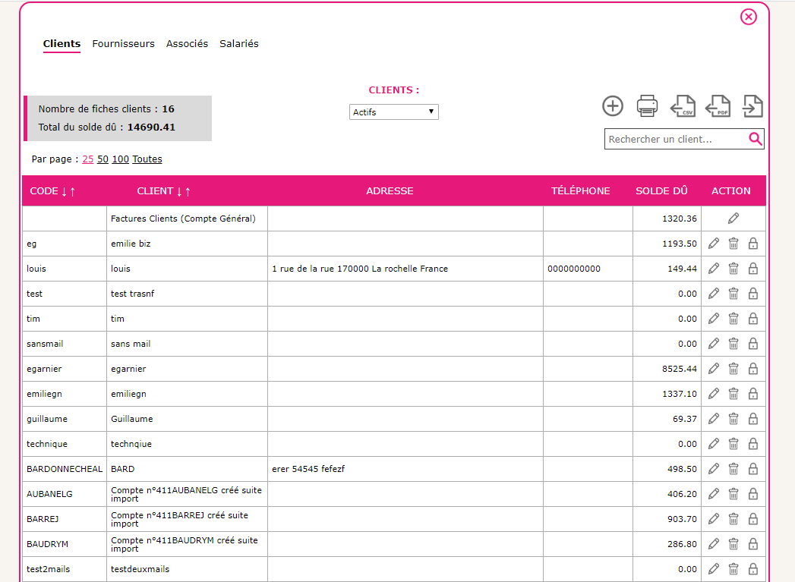Lock the tim client
Screen dimensions: 795x582
click(753, 319)
